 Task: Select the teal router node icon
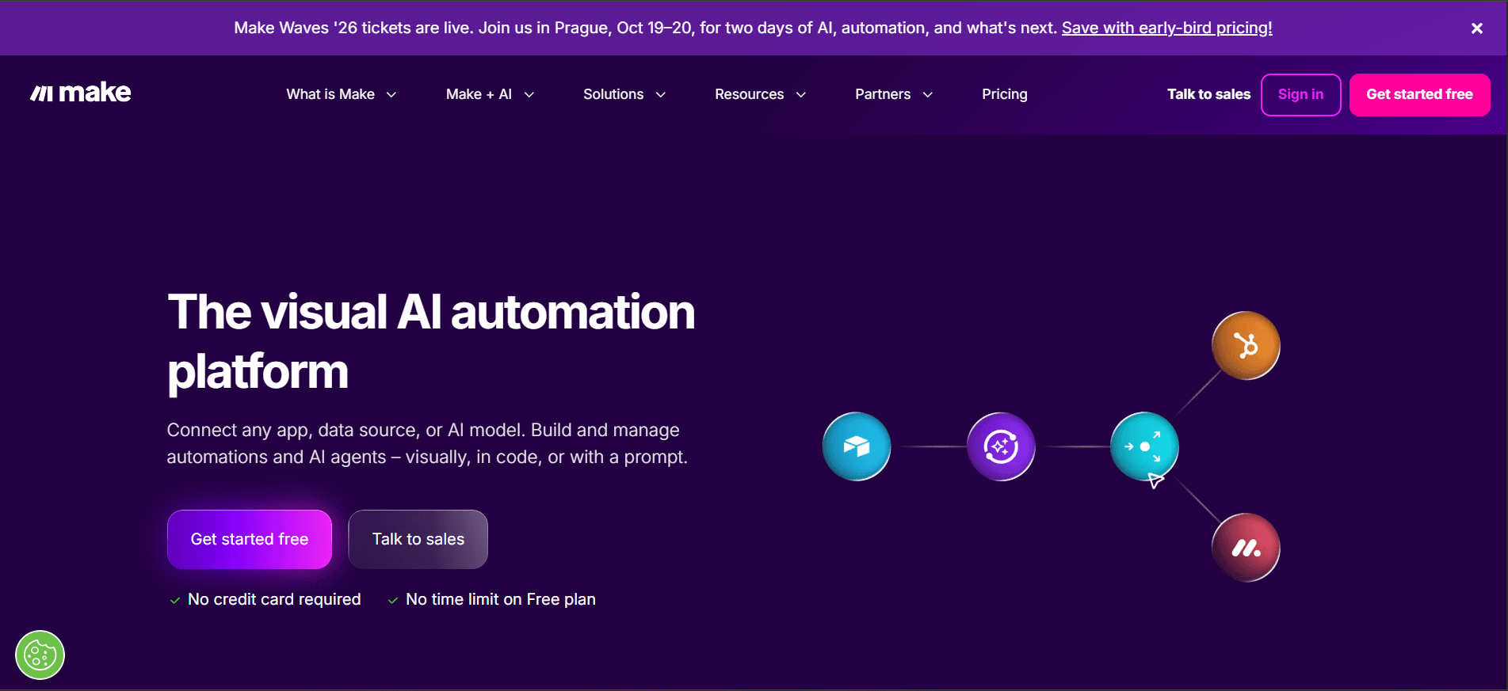click(1144, 446)
